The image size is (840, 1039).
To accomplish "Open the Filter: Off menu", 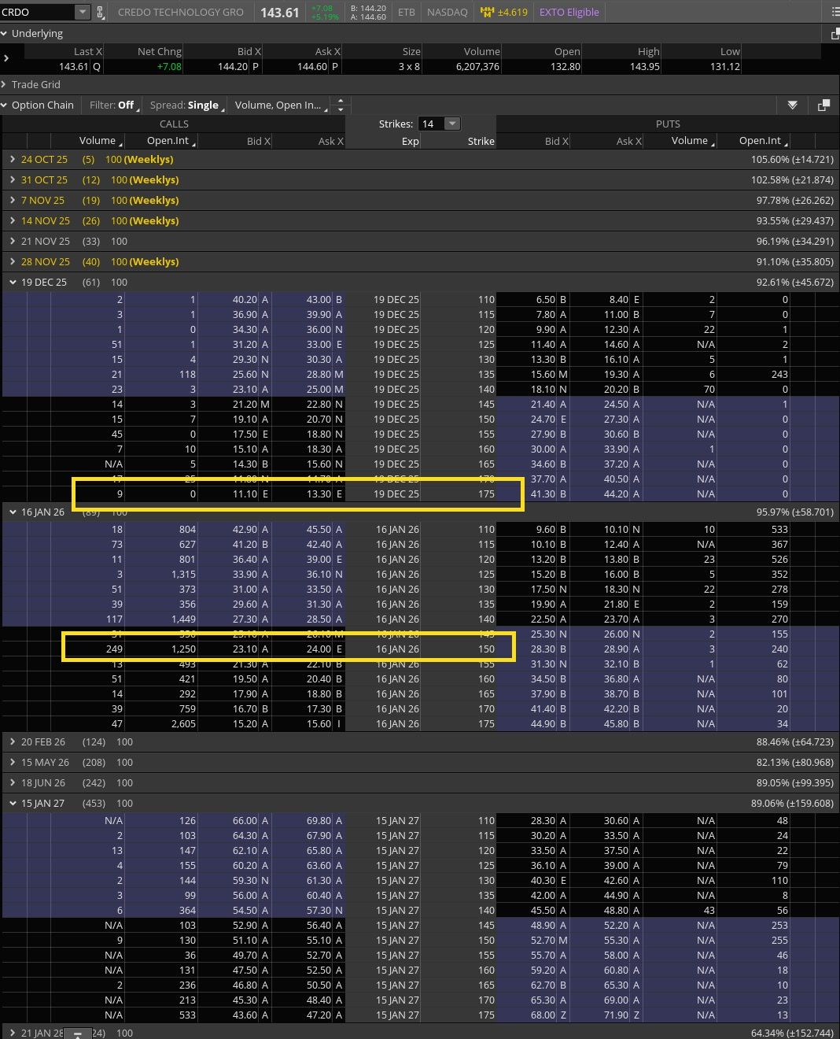I will click(112, 105).
